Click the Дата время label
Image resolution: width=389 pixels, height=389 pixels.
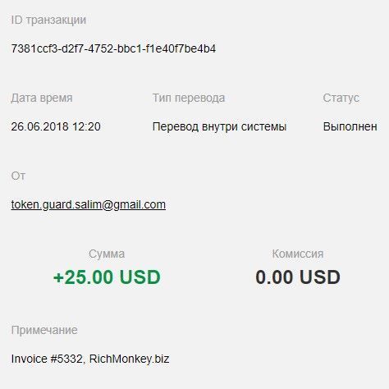click(x=42, y=98)
